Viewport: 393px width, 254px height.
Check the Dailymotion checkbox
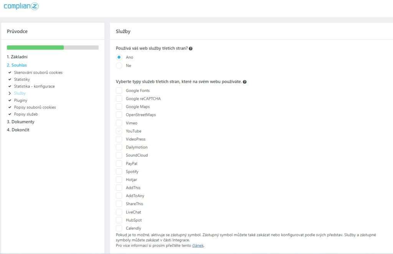[119, 147]
